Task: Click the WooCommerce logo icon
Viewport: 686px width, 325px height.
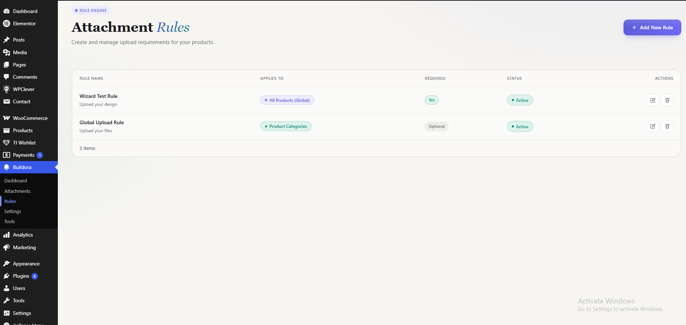Action: [x=7, y=118]
